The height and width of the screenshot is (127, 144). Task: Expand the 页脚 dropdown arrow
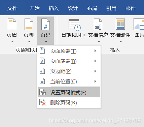click(29, 42)
